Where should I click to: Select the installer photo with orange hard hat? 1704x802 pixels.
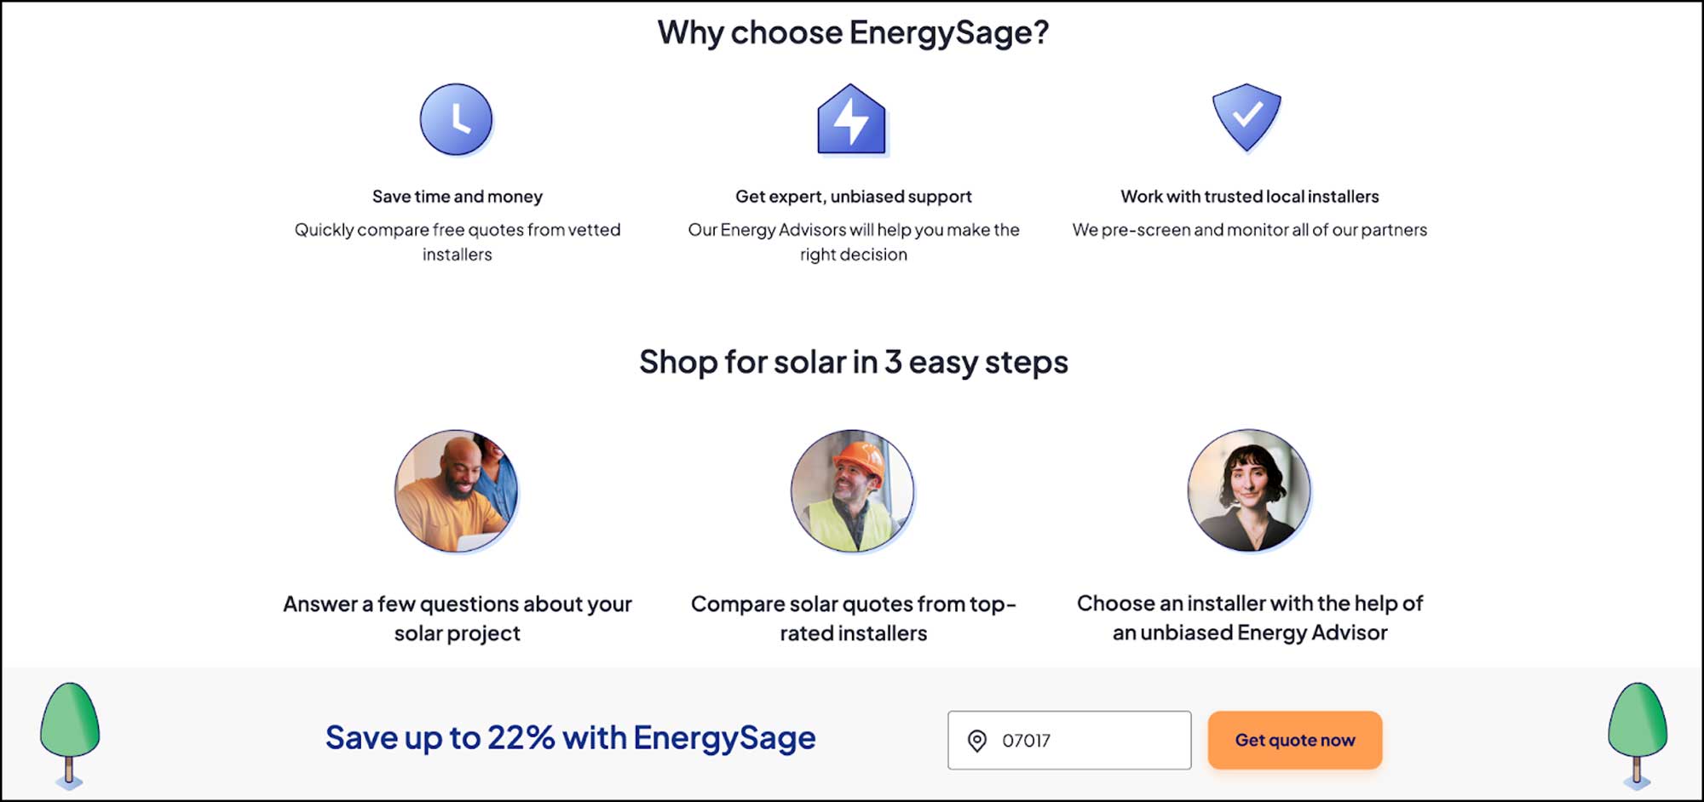tap(852, 490)
